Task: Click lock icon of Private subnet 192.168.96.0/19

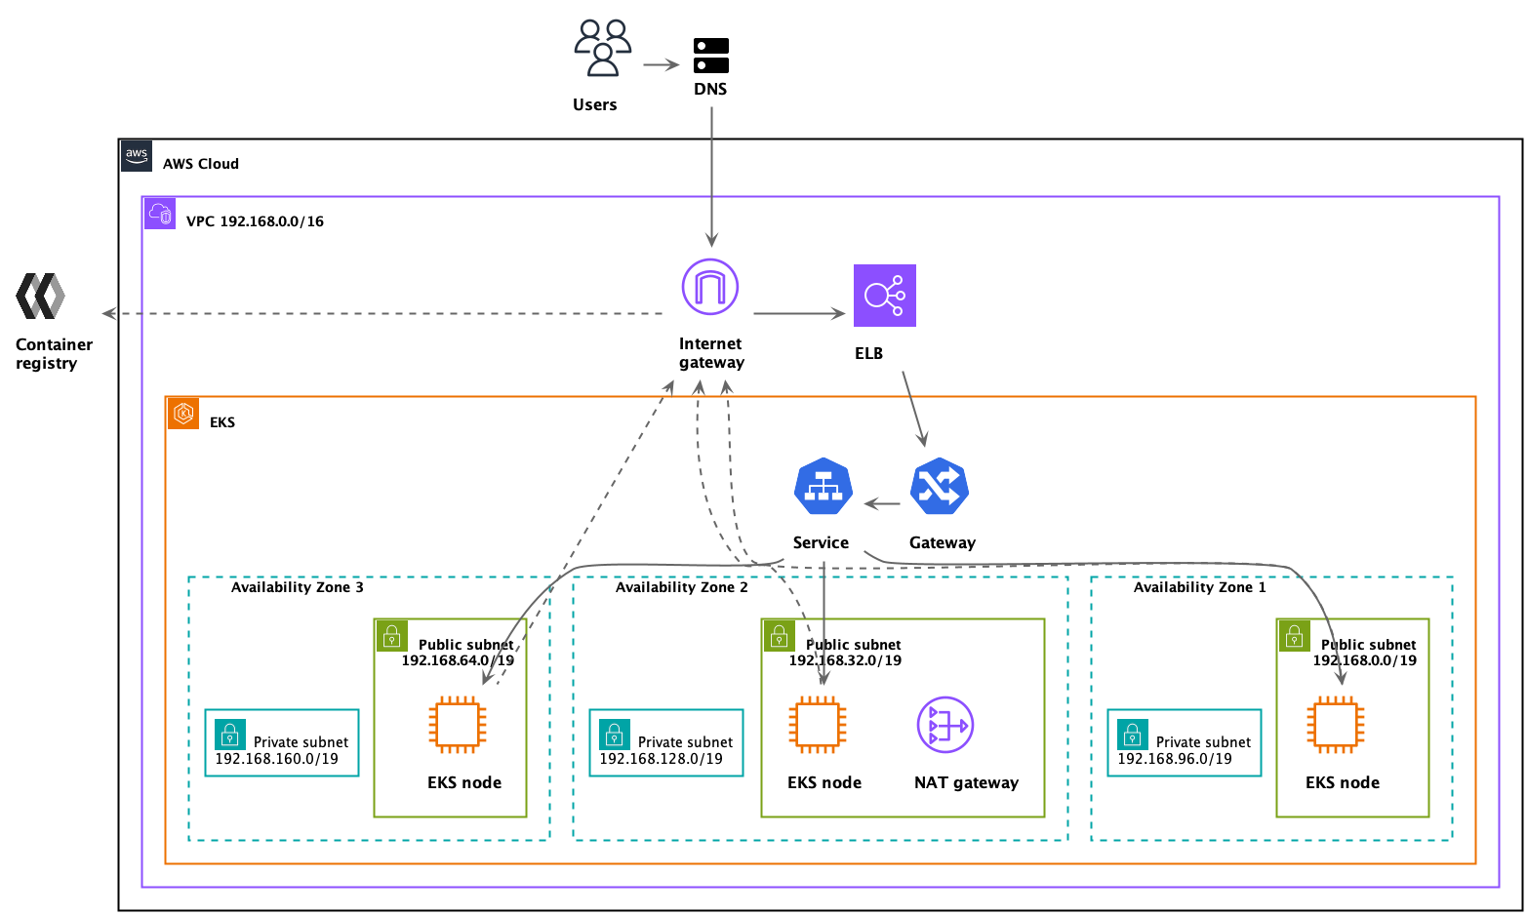Action: click(1133, 734)
